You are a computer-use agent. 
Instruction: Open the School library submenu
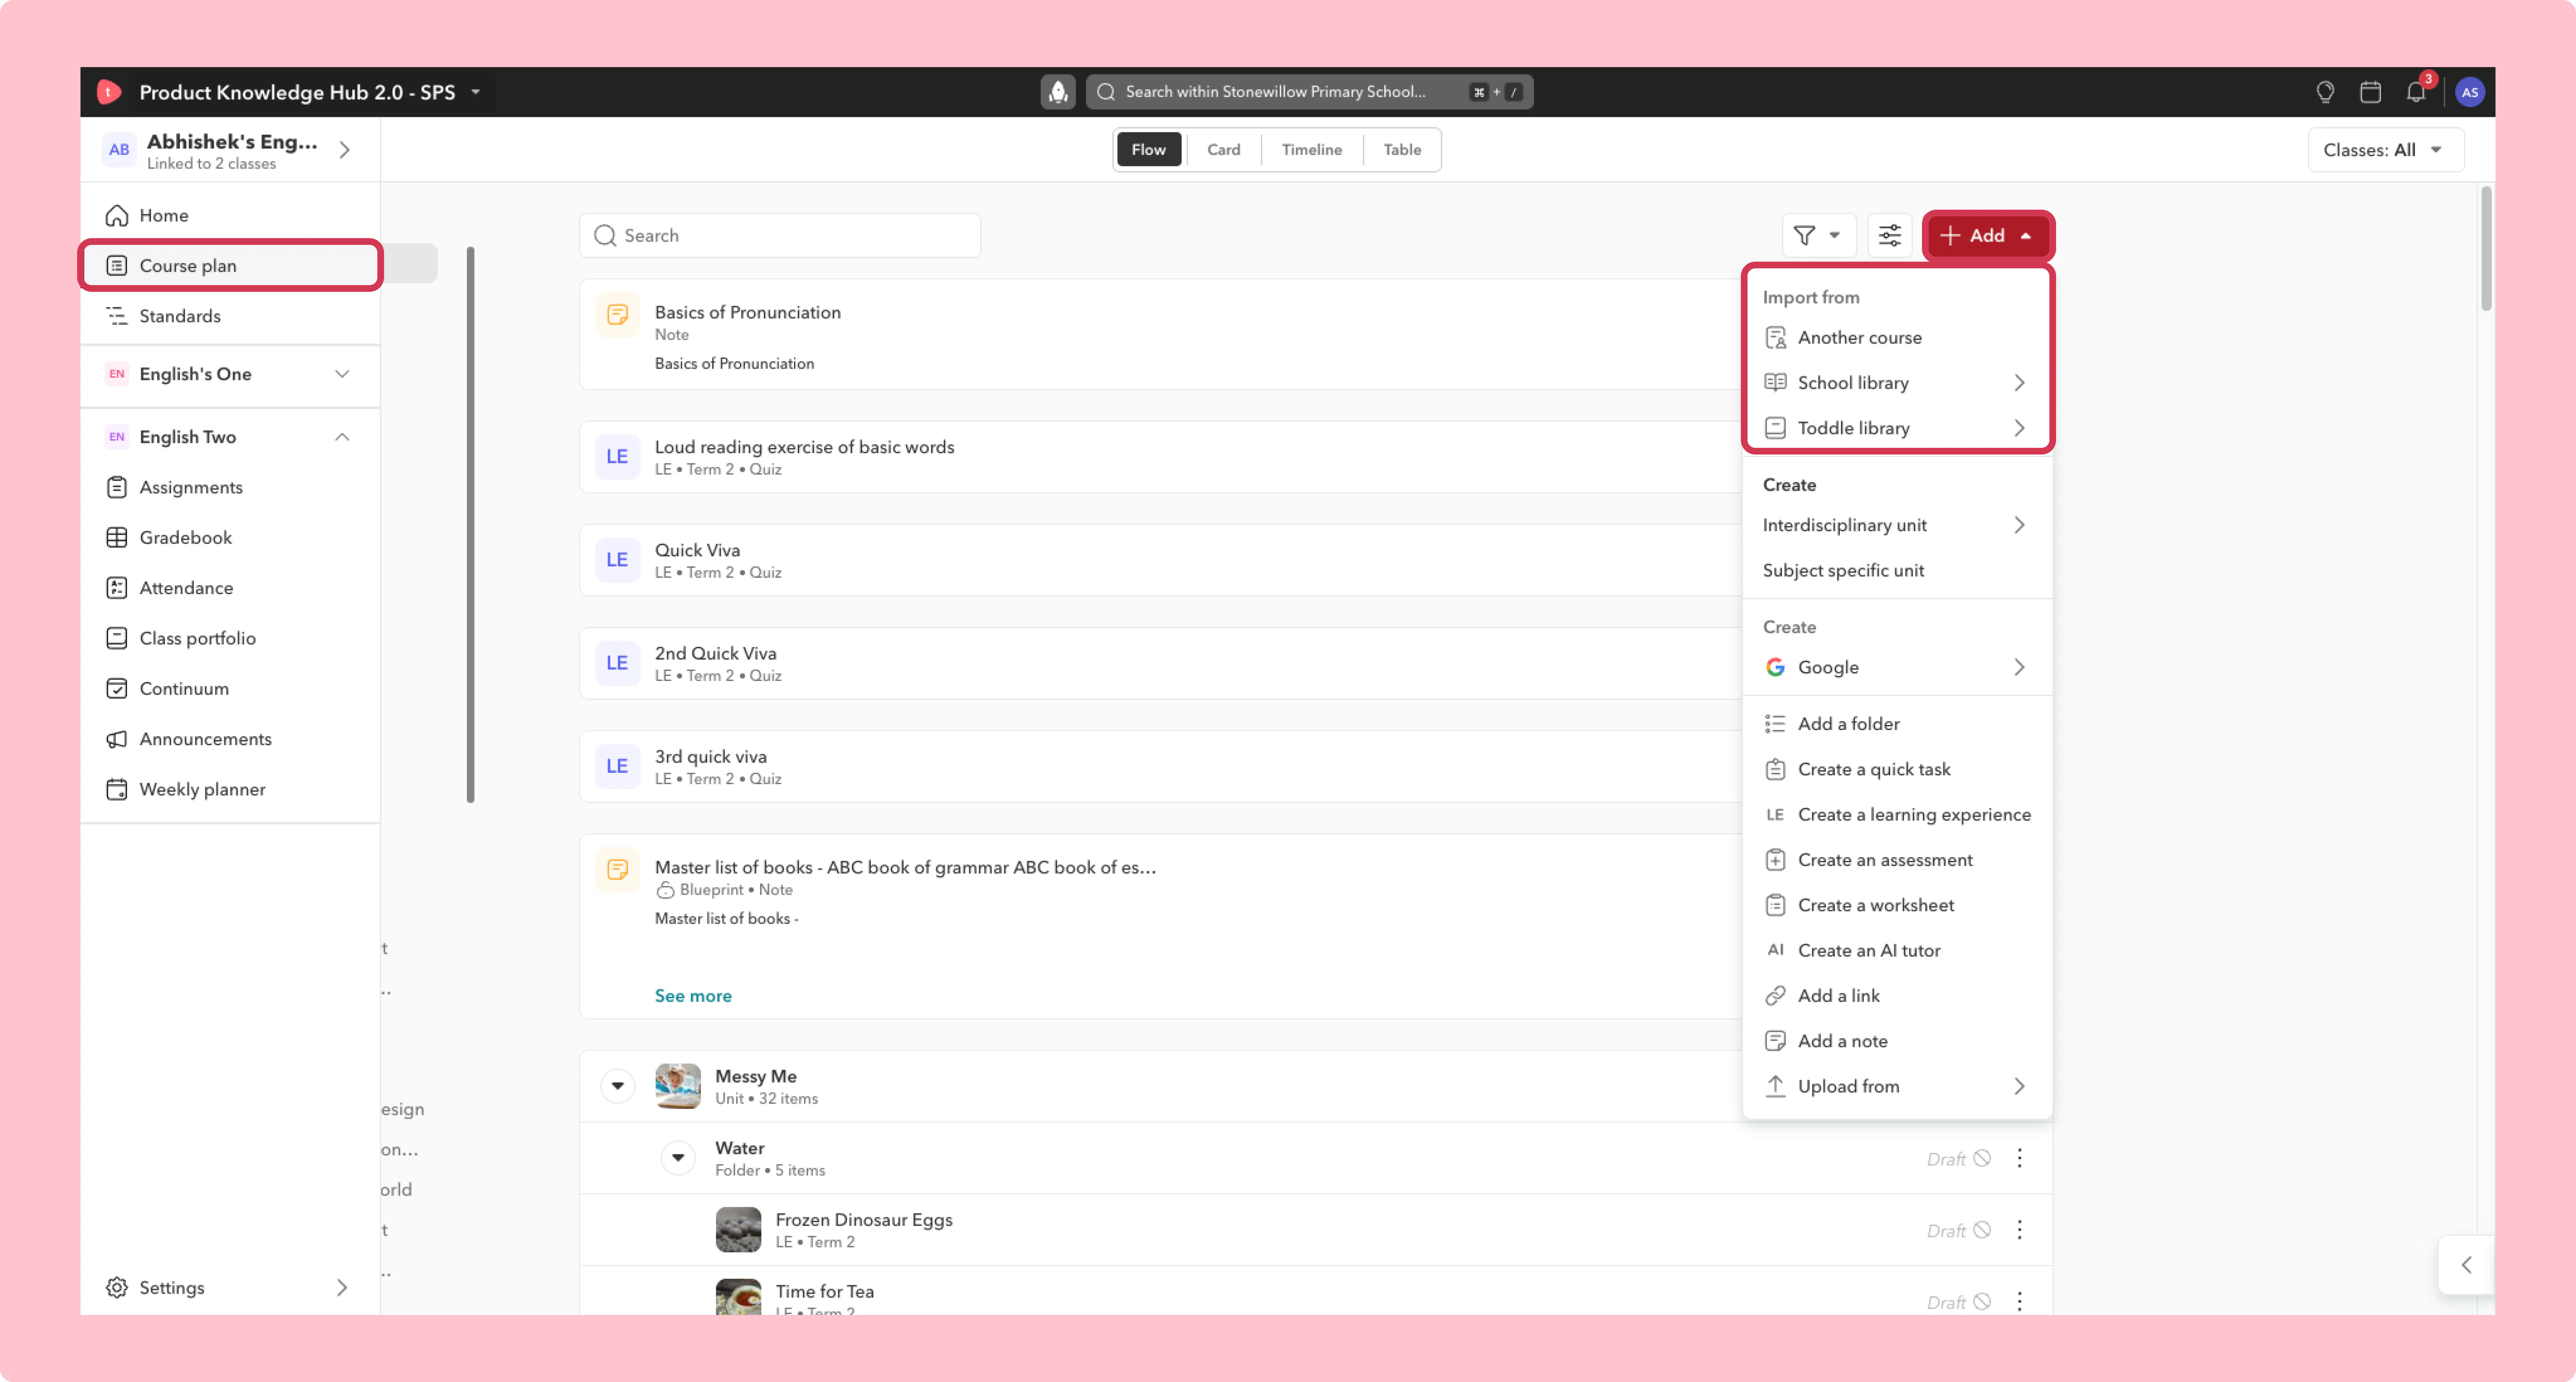(1897, 383)
